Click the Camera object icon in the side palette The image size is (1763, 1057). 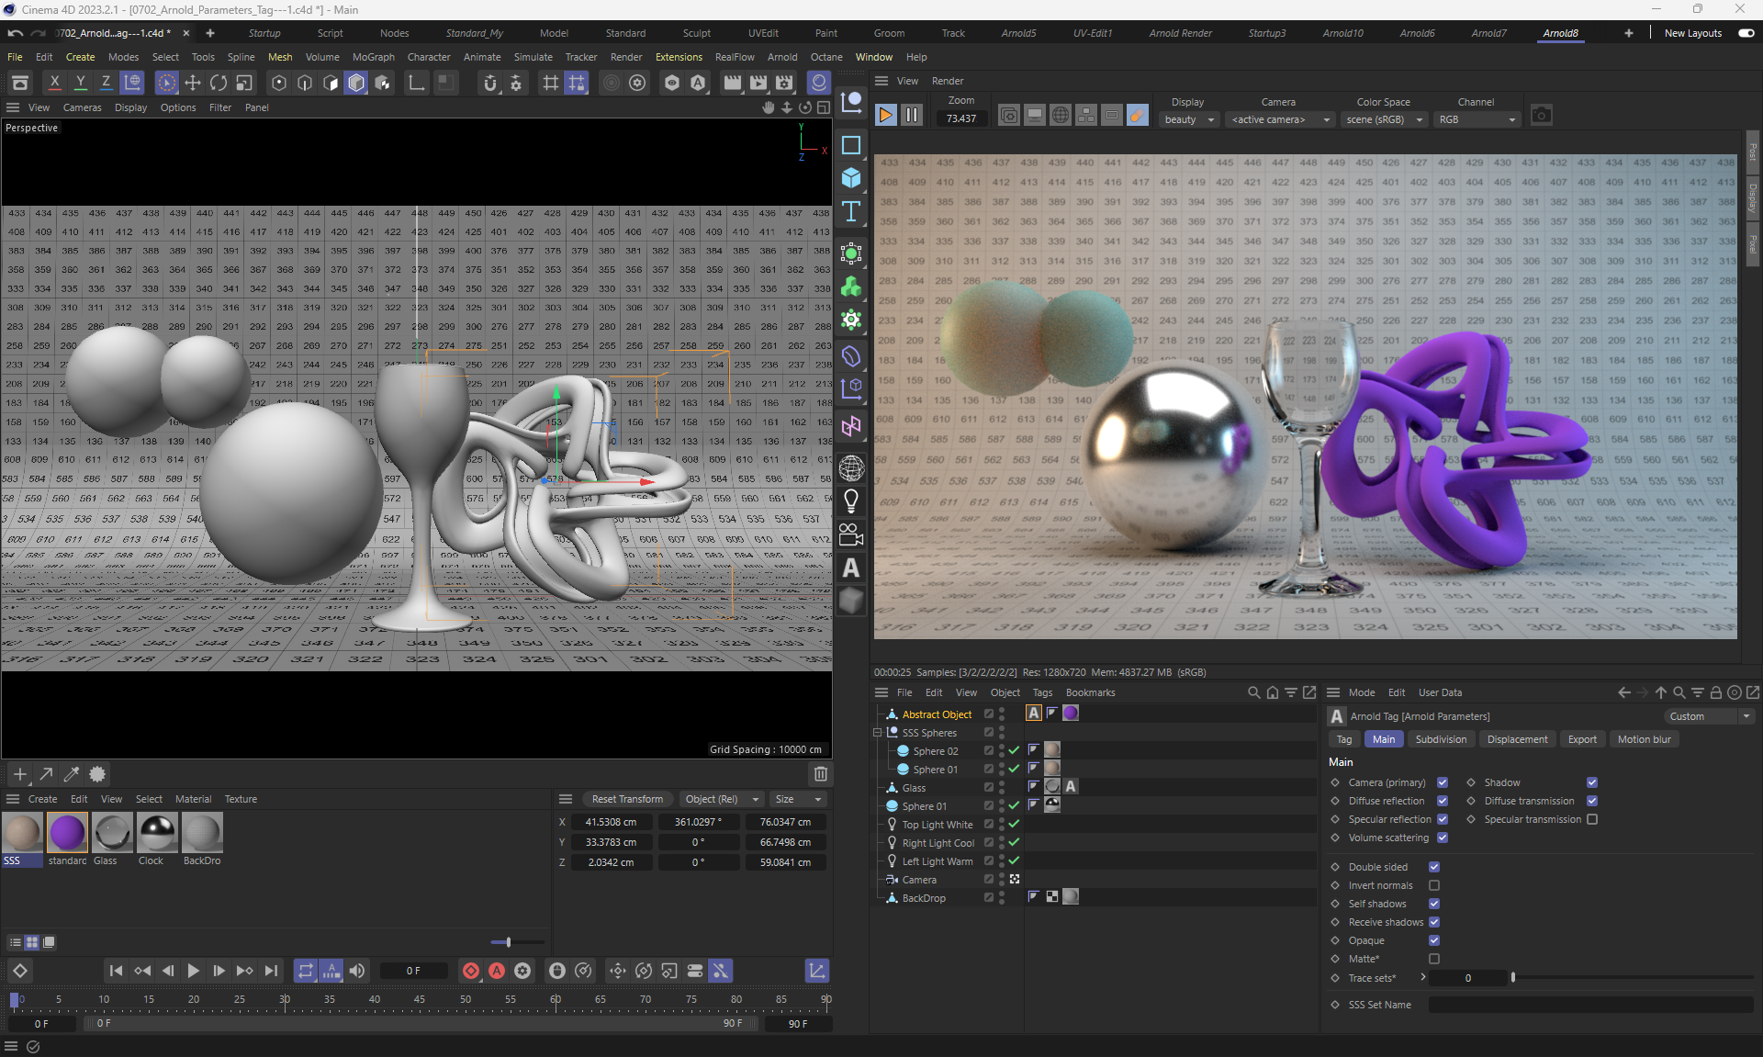pos(851,534)
